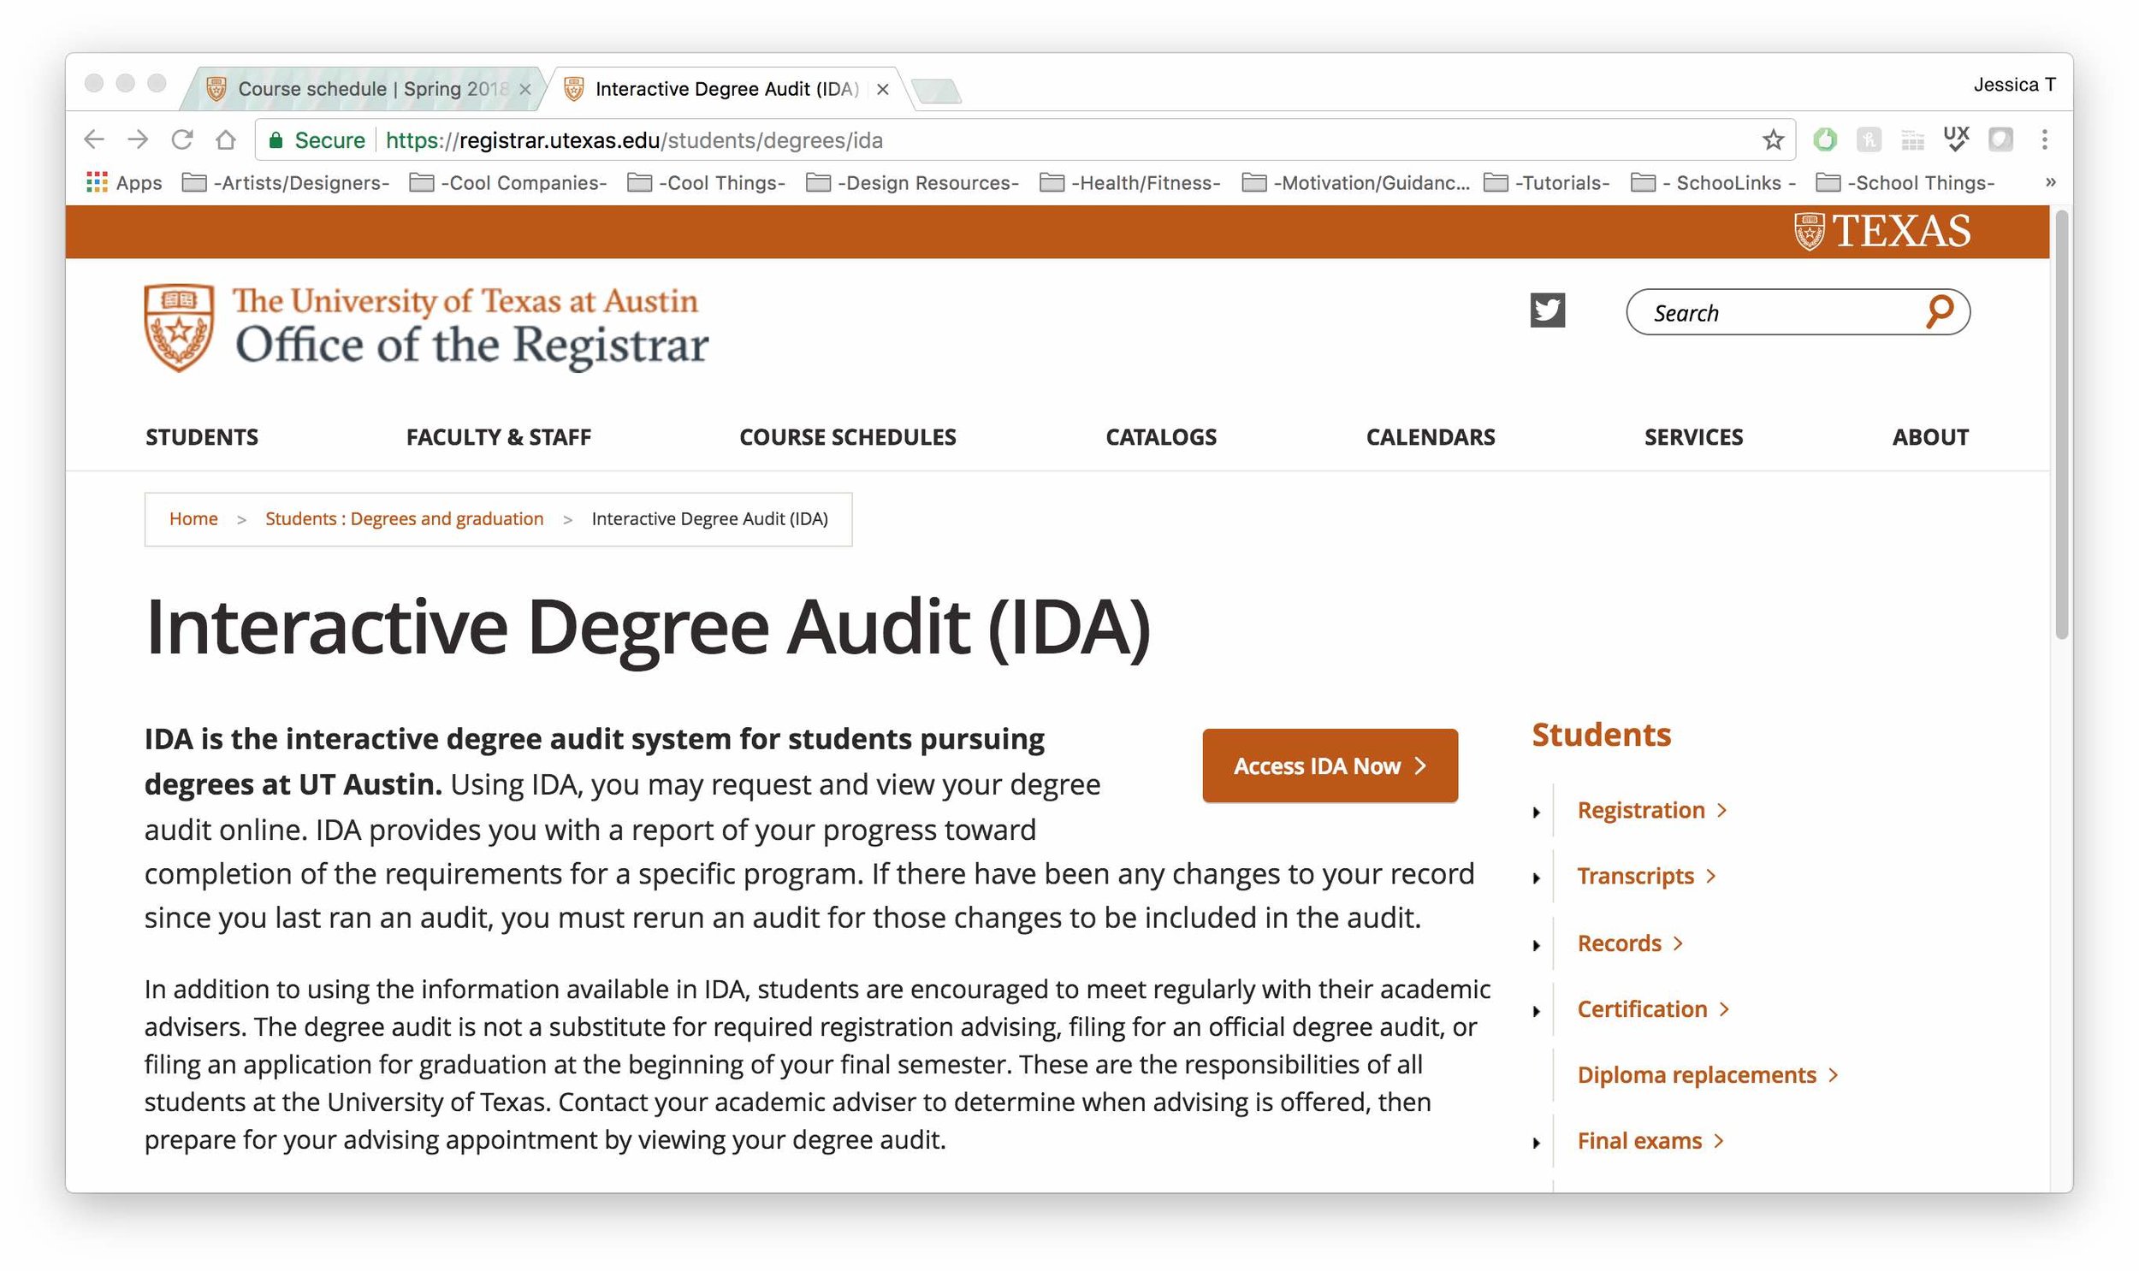Click the grey square extension icon
Viewport: 2139px width, 1271px height.
2000,139
